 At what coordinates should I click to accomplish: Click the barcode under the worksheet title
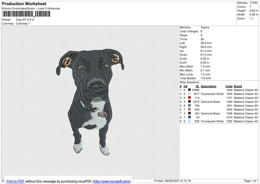(26, 14)
